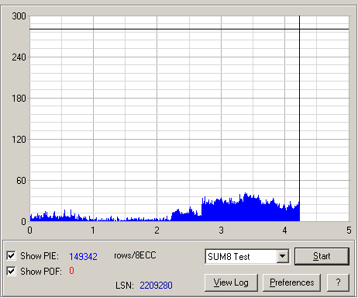The width and height of the screenshot is (358, 298).
Task: Open the SUM8 Test dropdown arrow
Action: pos(283,256)
